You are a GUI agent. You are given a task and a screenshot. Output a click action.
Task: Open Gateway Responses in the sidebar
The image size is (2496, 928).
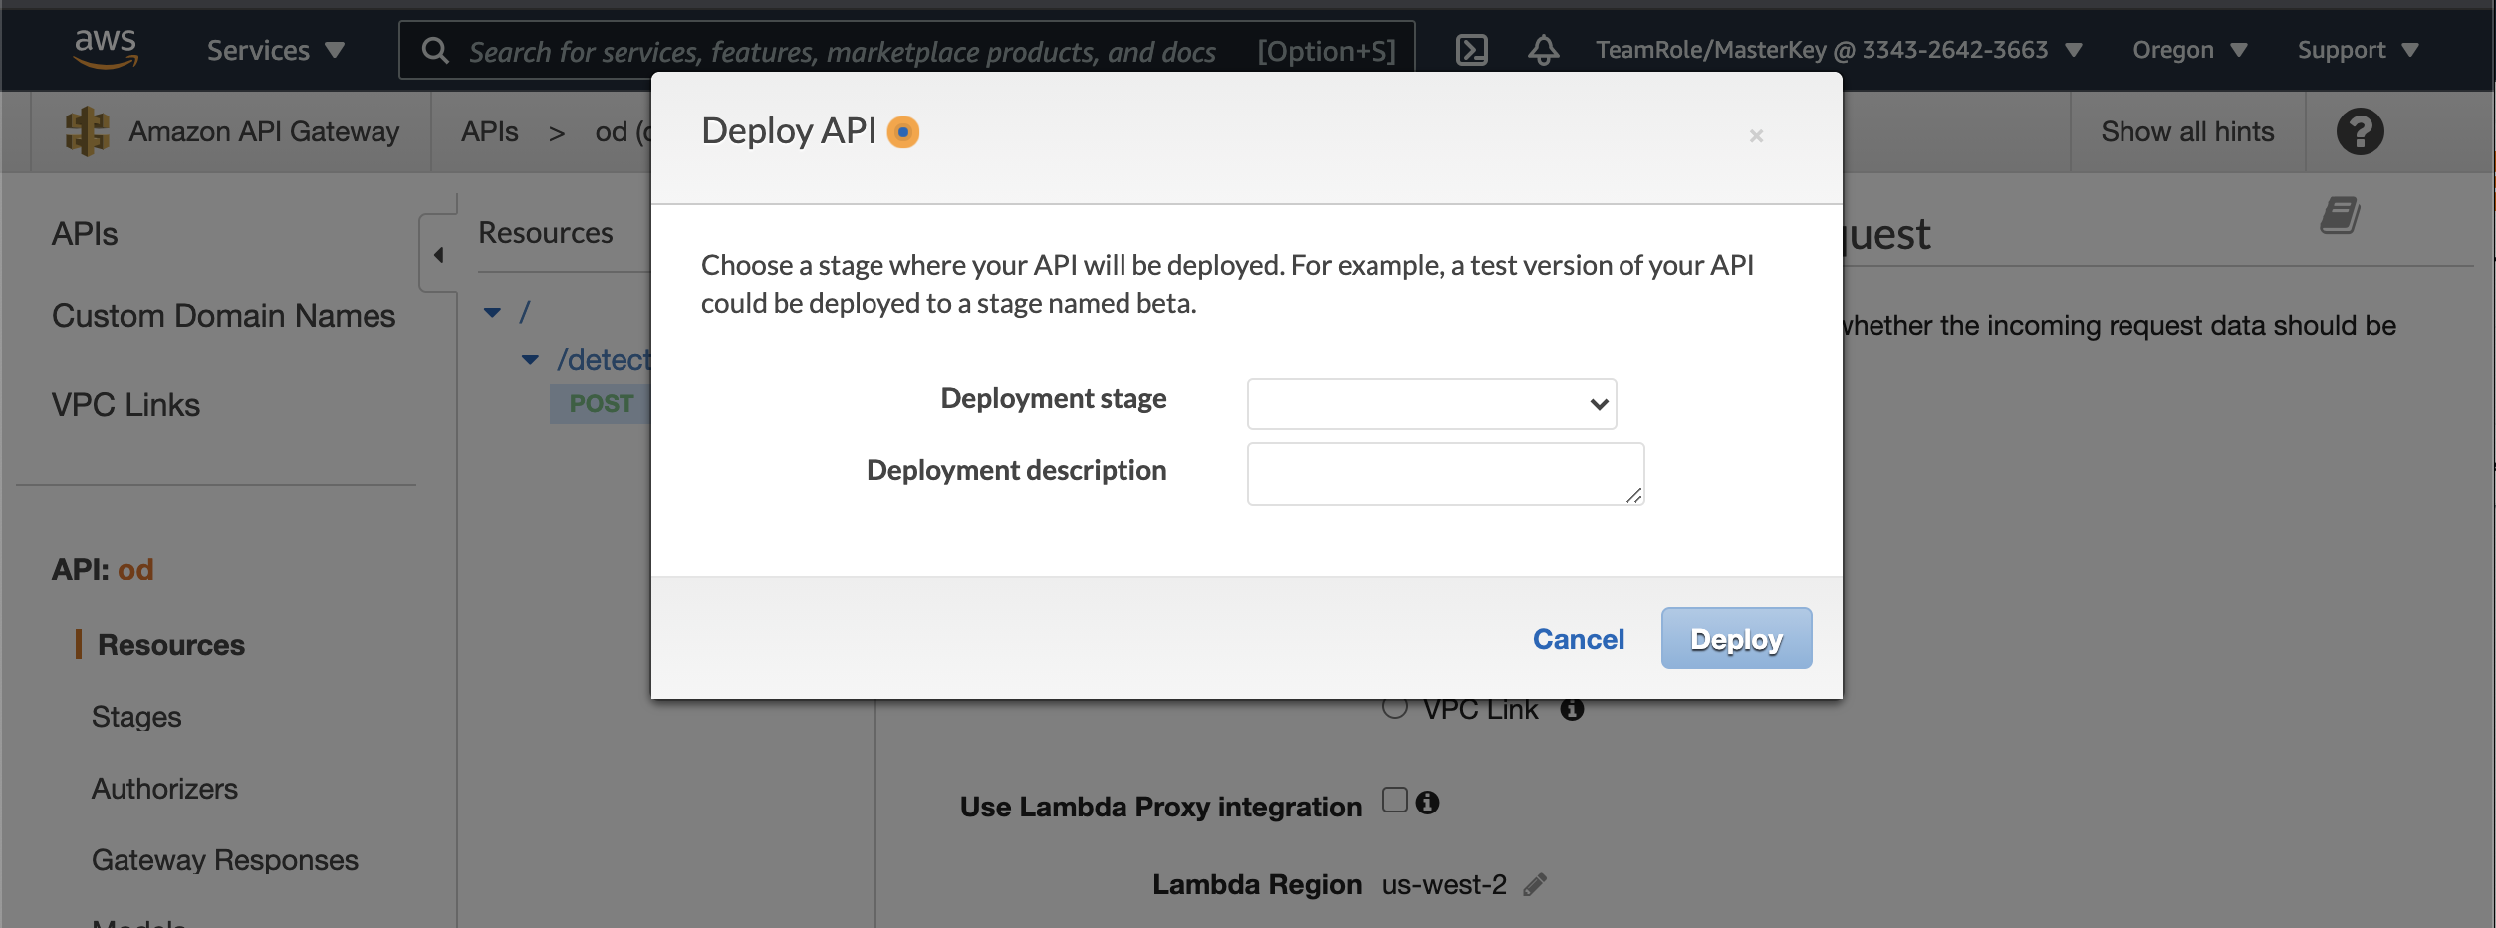coord(224,860)
